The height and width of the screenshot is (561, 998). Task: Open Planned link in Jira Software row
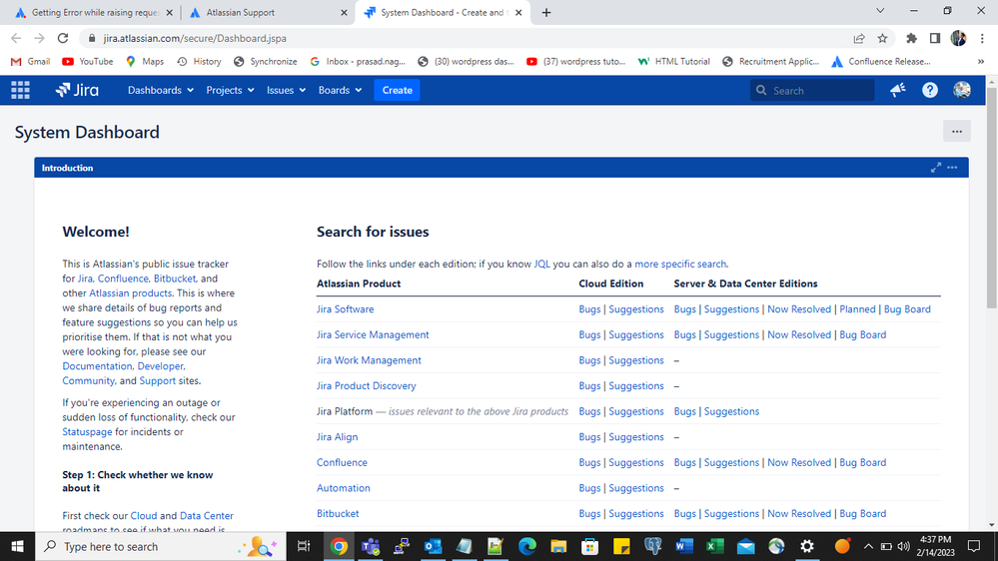(857, 309)
